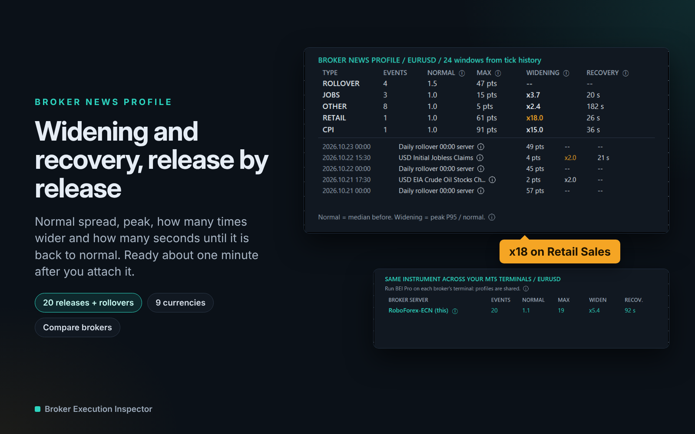The height and width of the screenshot is (434, 695).
Task: Click the JOBS row type label
Action: click(331, 95)
